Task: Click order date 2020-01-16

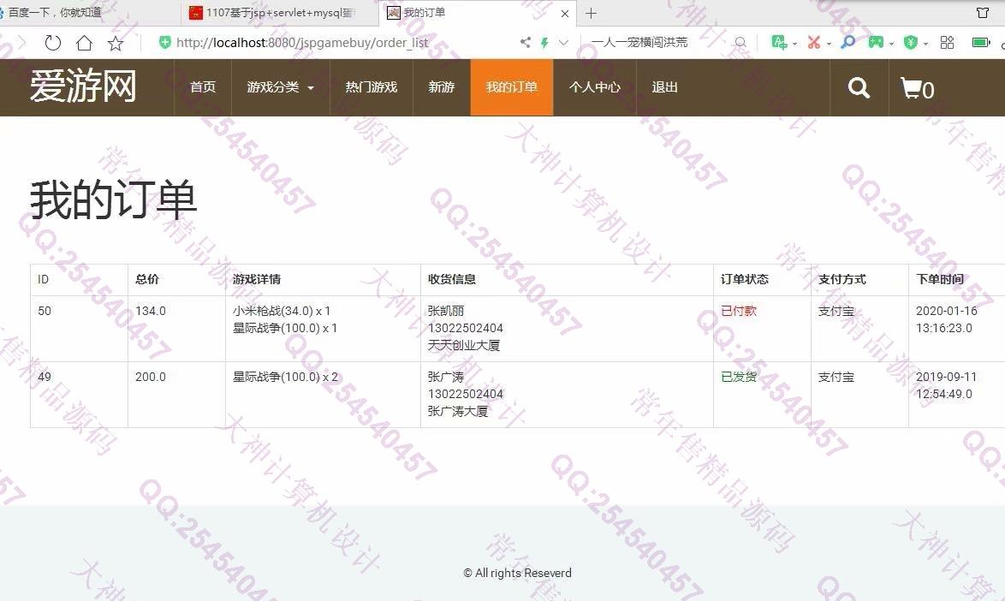Action: point(947,311)
